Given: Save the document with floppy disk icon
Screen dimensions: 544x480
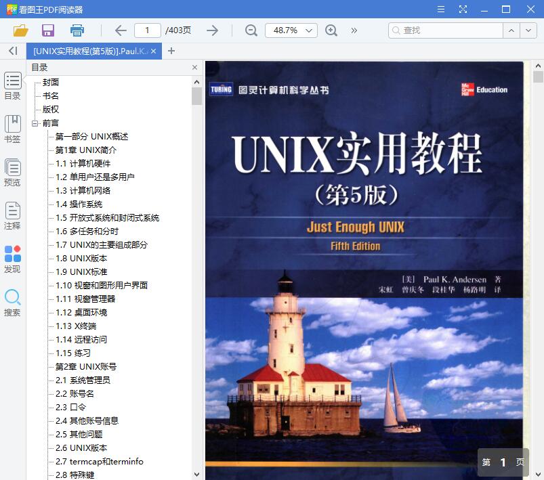Looking at the screenshot, I should click(x=48, y=30).
